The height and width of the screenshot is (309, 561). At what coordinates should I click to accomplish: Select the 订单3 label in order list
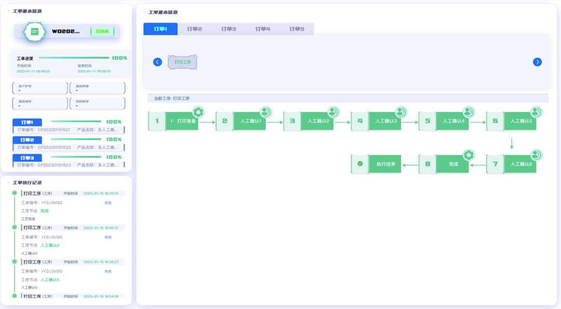(27, 158)
